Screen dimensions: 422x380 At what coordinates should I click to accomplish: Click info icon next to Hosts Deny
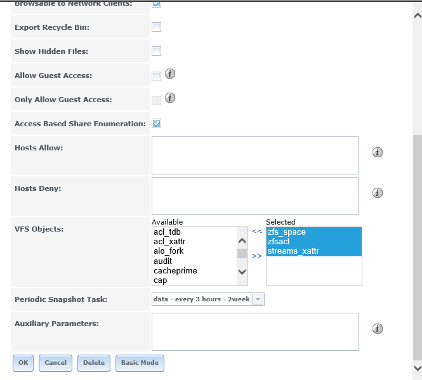coord(377,193)
